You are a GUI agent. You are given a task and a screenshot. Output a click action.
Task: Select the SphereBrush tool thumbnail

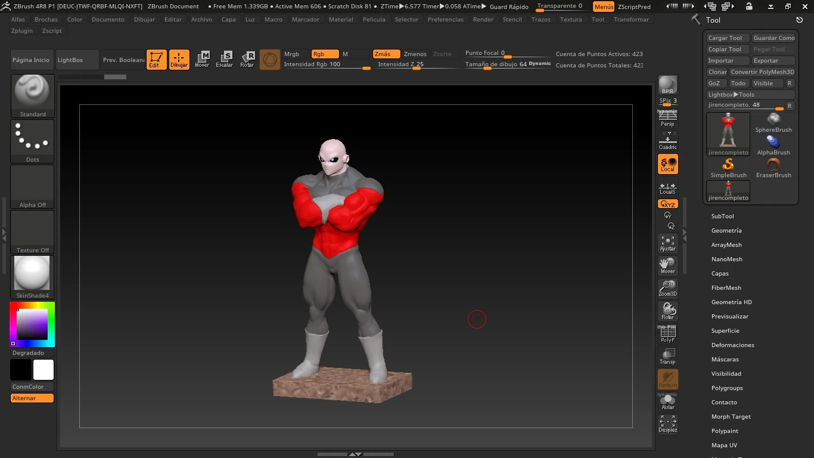pyautogui.click(x=773, y=123)
